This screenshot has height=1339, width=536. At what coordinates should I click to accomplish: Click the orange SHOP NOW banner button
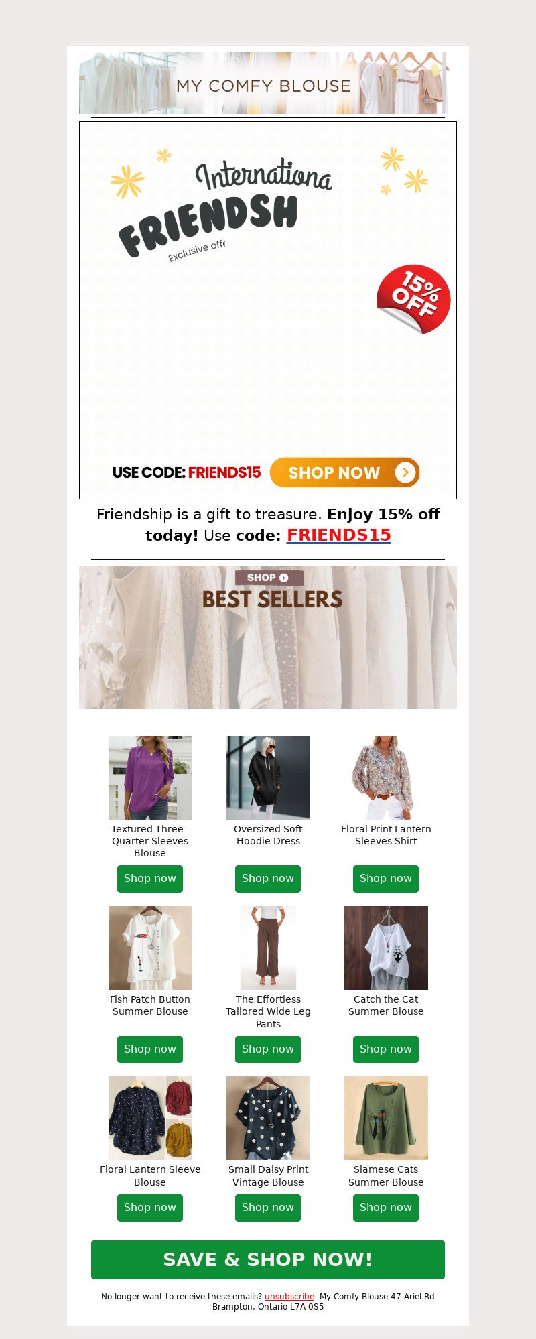click(x=344, y=472)
